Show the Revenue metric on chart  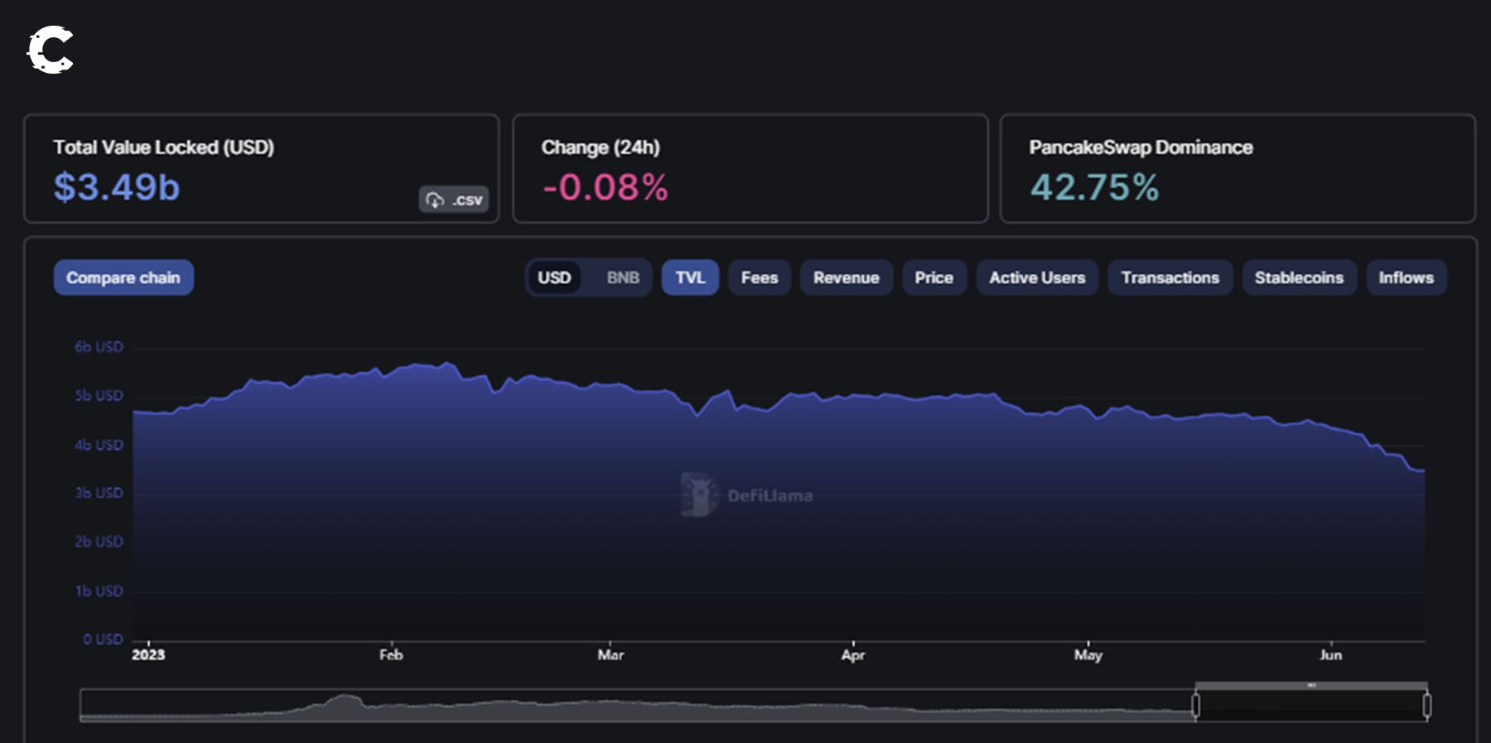[846, 277]
